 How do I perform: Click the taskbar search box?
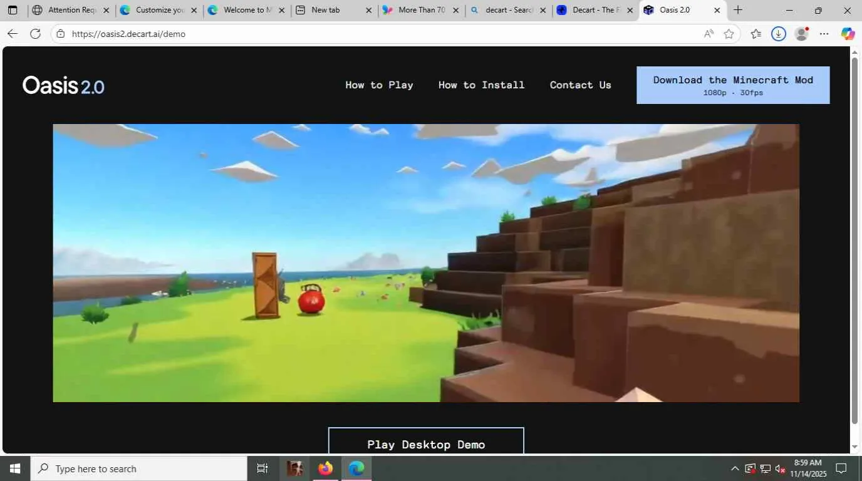tap(139, 468)
